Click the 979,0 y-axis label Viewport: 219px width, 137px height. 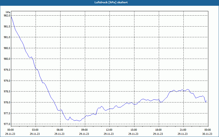(x=7, y=81)
